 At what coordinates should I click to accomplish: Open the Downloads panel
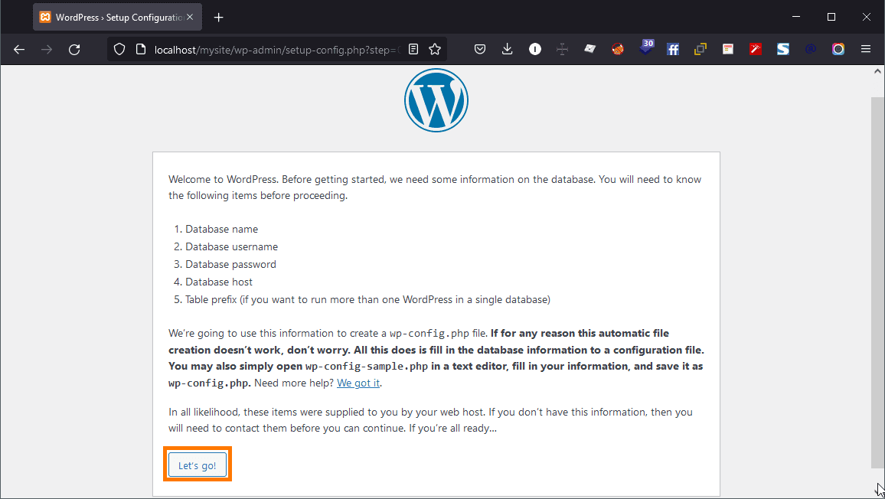pos(508,50)
